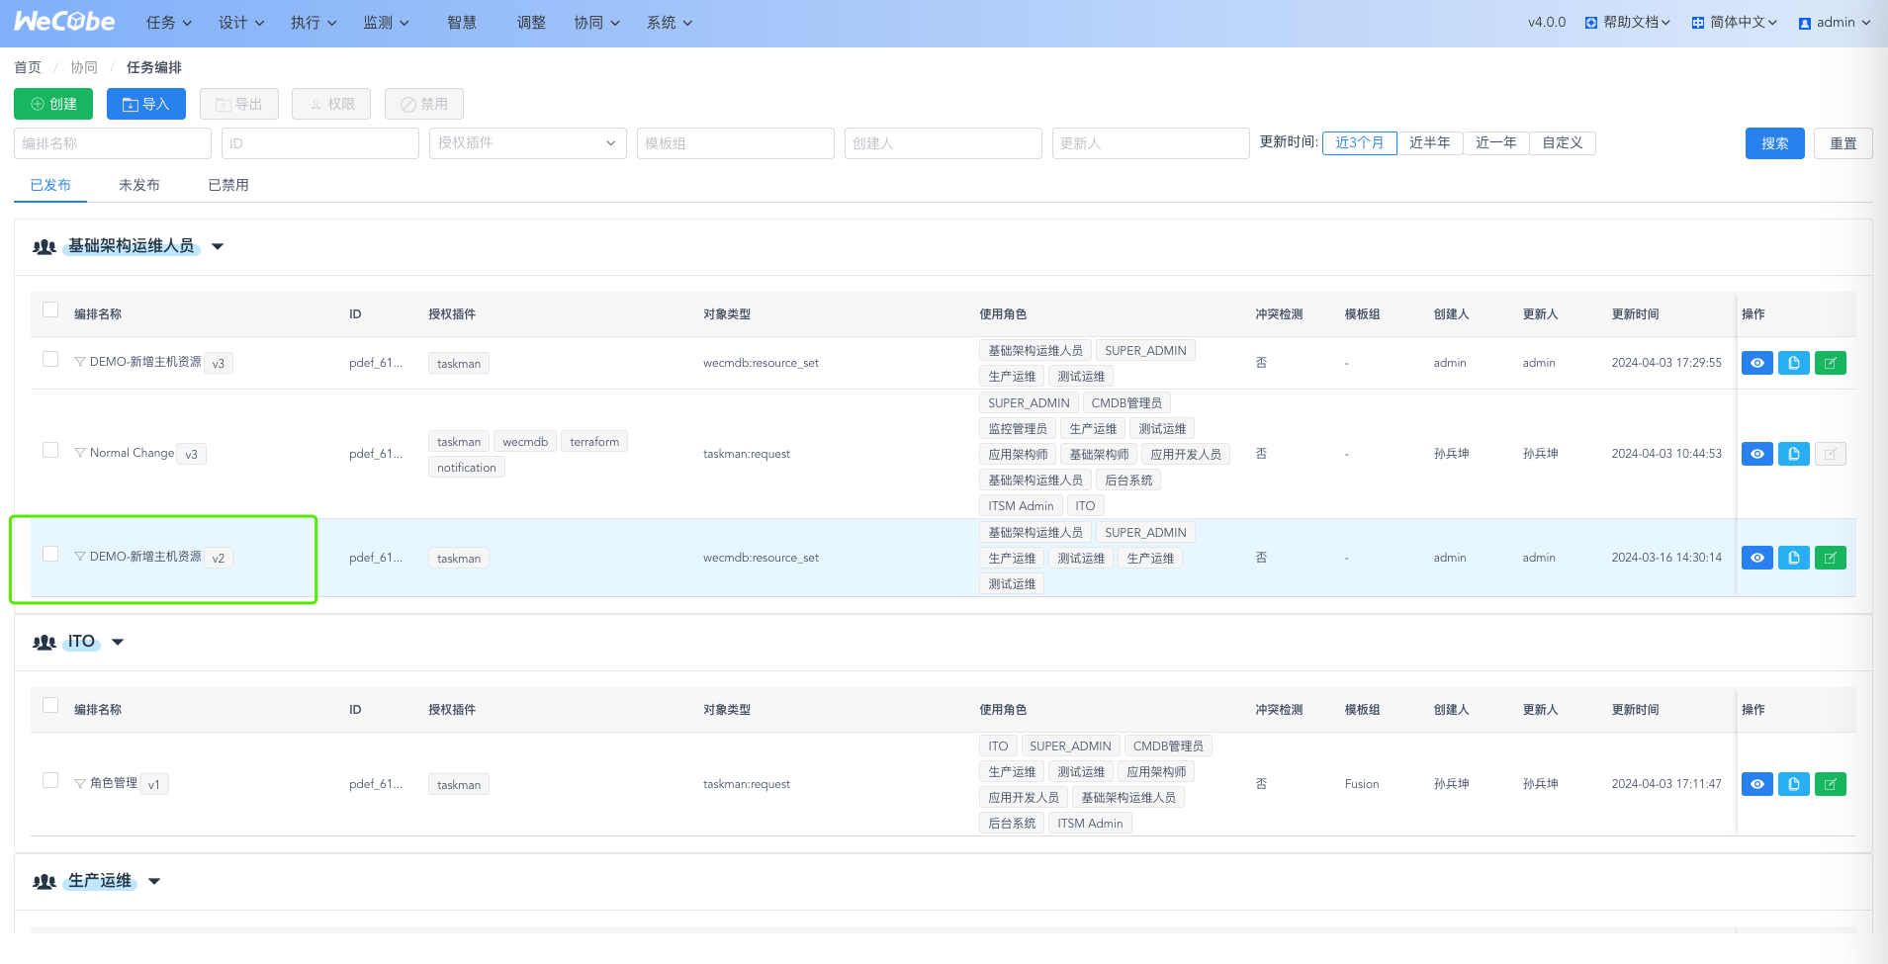Open the 执行 menu dropdown
Viewport: 1888px width, 964px height.
[x=314, y=23]
